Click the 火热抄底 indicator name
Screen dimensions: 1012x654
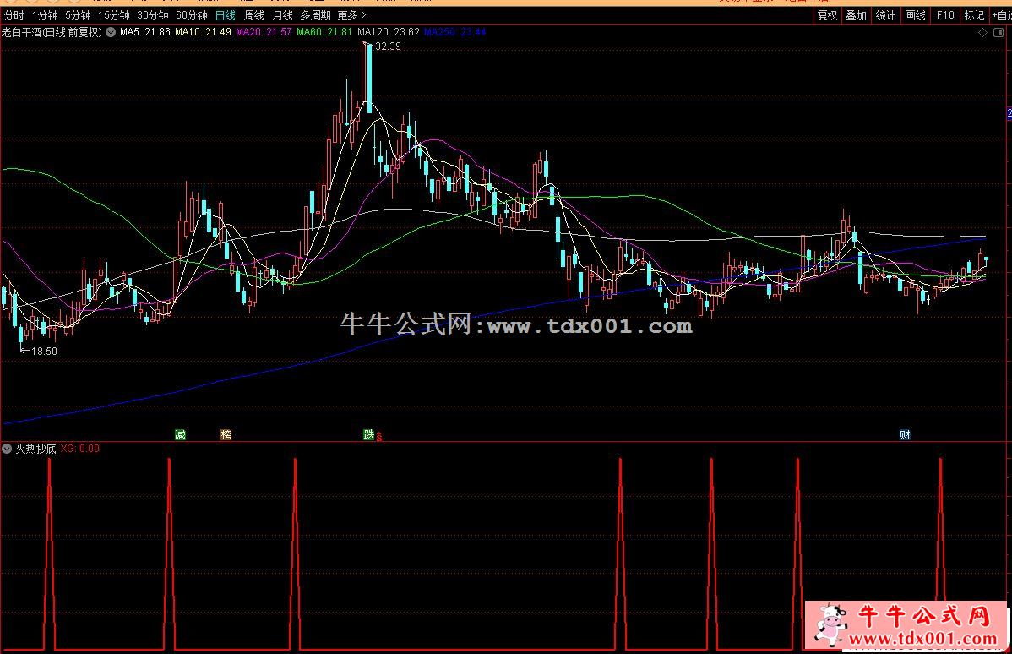pyautogui.click(x=35, y=448)
